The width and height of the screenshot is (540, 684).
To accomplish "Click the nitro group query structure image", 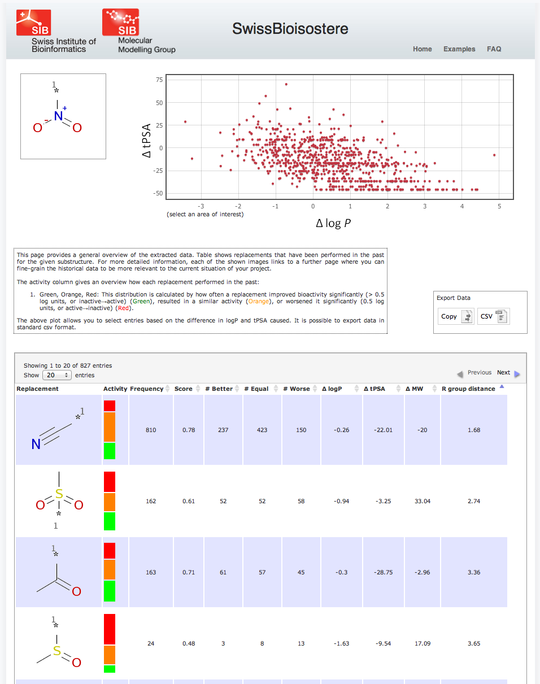I will (63, 116).
